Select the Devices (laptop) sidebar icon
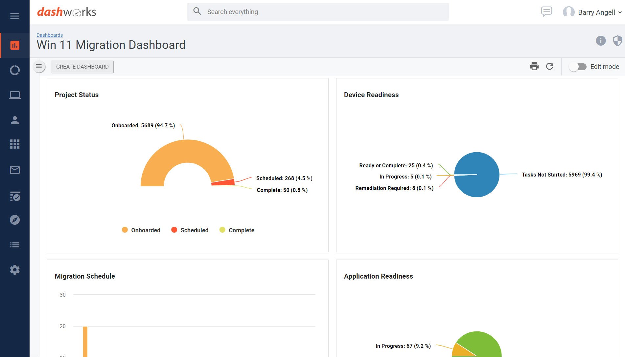Viewport: 625px width, 357px height. tap(15, 95)
